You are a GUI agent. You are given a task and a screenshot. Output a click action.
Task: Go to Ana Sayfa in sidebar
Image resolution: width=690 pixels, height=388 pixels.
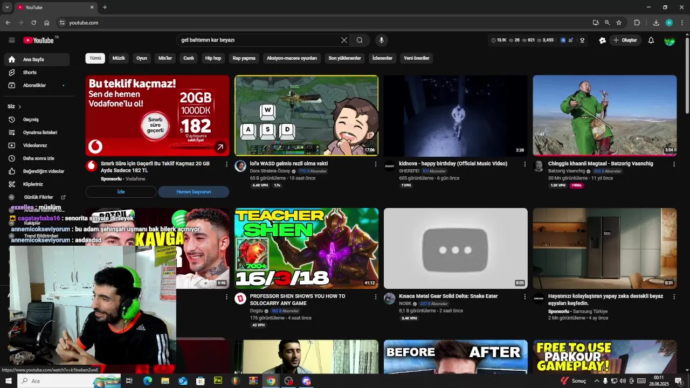tap(37, 59)
